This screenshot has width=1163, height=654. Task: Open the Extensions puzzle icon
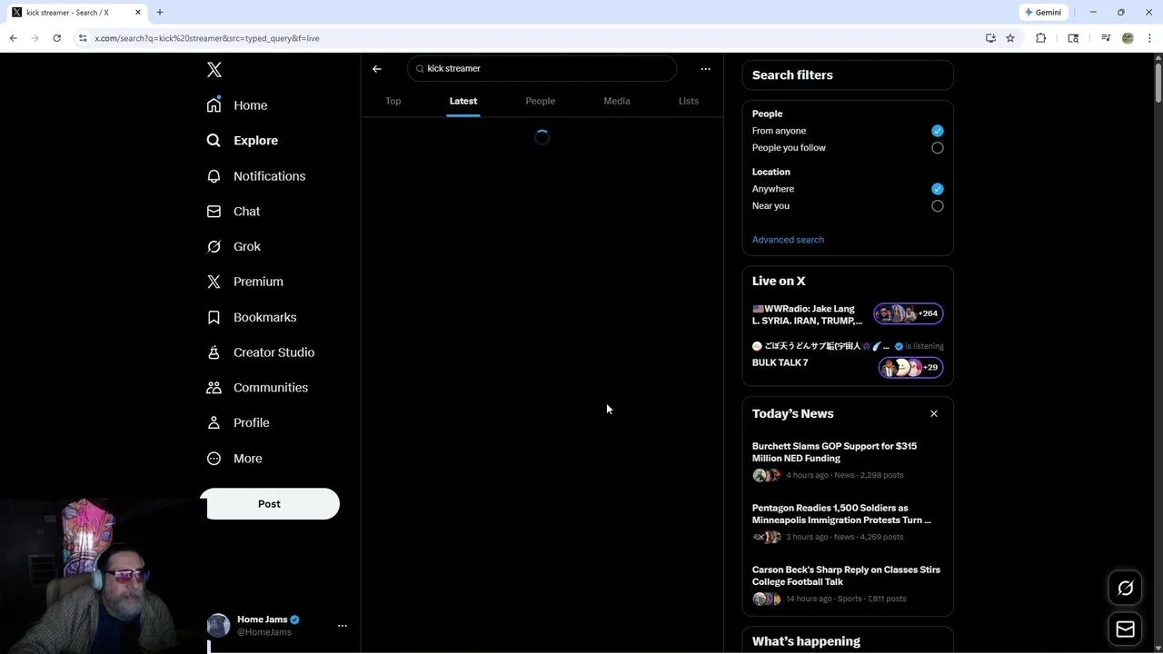(x=1041, y=38)
